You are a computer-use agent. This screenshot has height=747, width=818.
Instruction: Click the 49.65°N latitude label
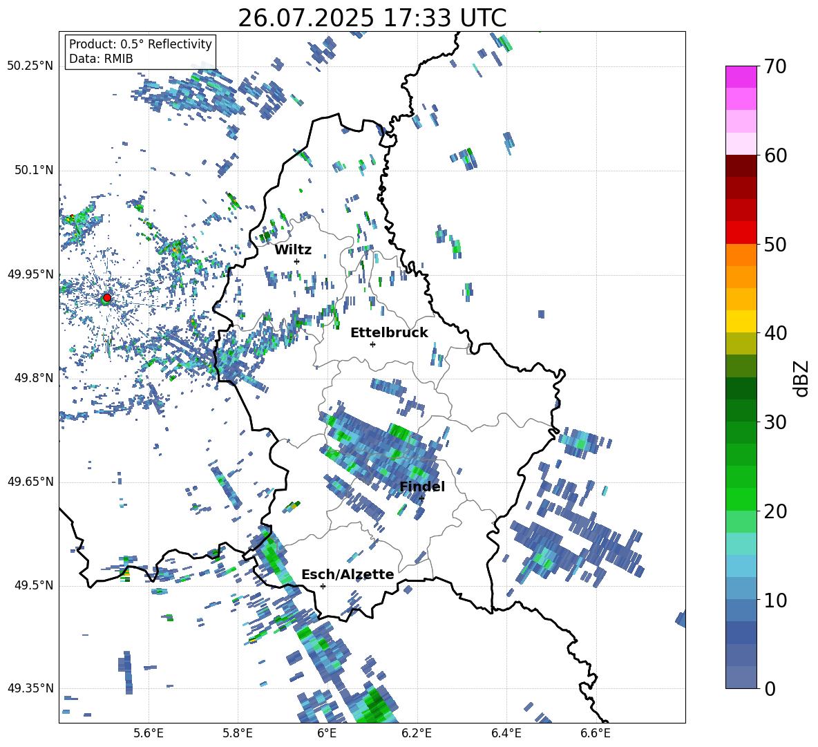[30, 481]
